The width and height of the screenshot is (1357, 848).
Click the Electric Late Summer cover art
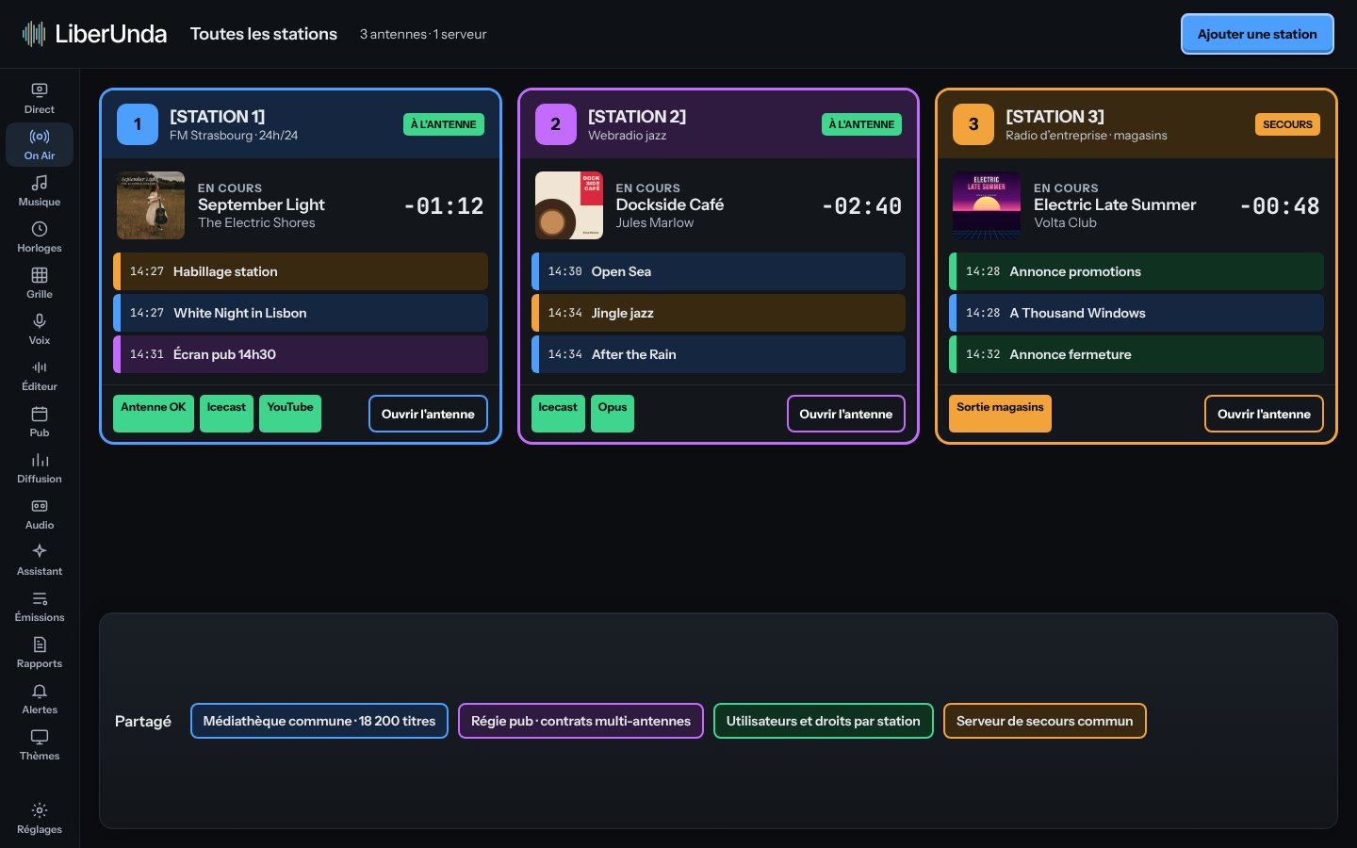pos(987,205)
